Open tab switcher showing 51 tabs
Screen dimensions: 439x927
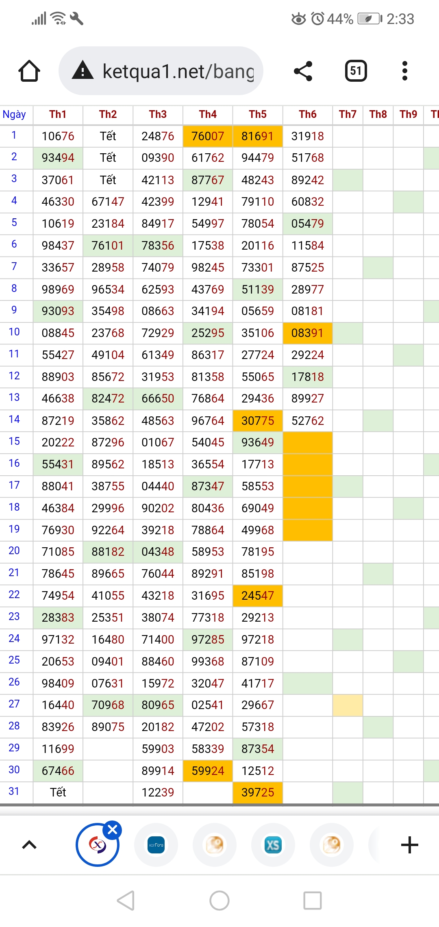[x=356, y=71]
